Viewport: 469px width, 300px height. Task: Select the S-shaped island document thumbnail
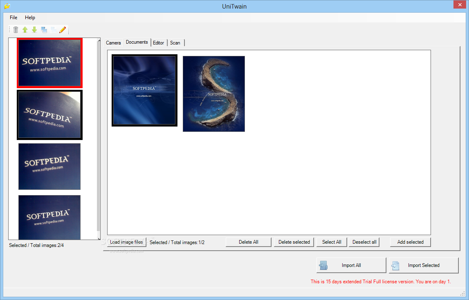[214, 94]
